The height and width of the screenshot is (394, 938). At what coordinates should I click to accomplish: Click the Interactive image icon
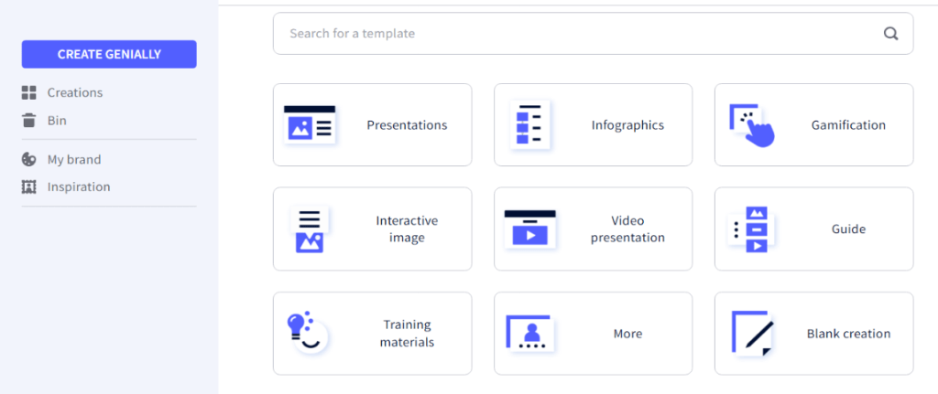click(310, 229)
